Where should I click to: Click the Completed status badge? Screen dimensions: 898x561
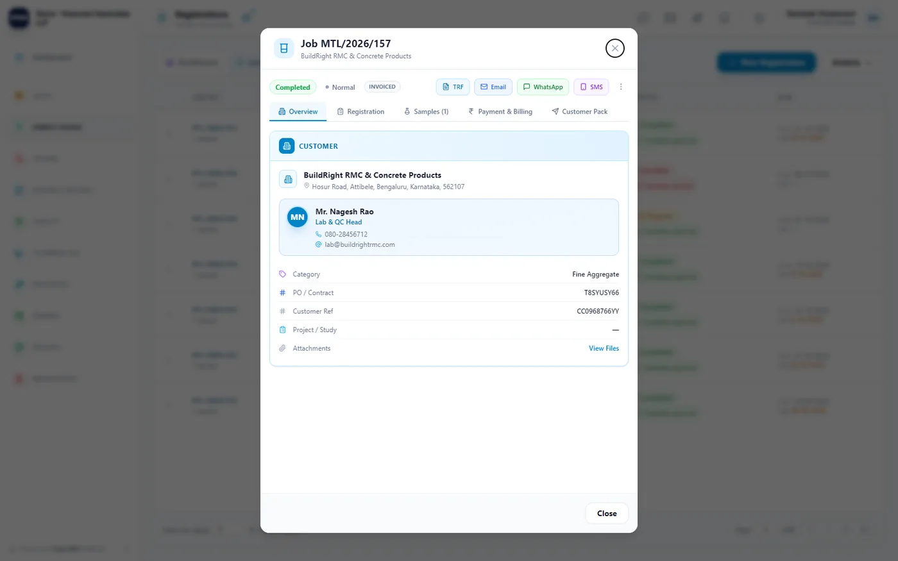292,87
